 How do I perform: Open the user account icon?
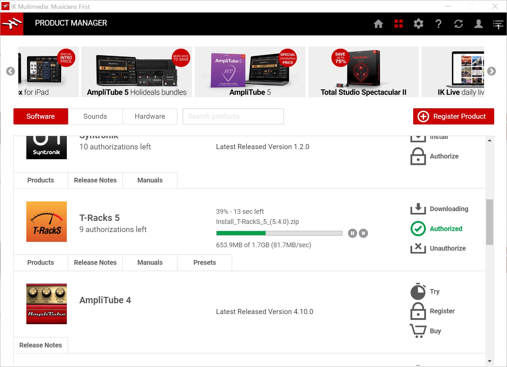[479, 24]
